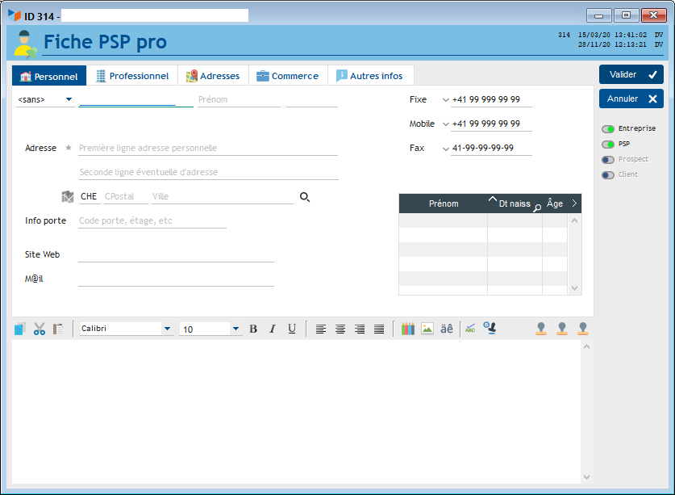The image size is (675, 495).
Task: Click the map icon beside CHE
Action: (x=68, y=196)
